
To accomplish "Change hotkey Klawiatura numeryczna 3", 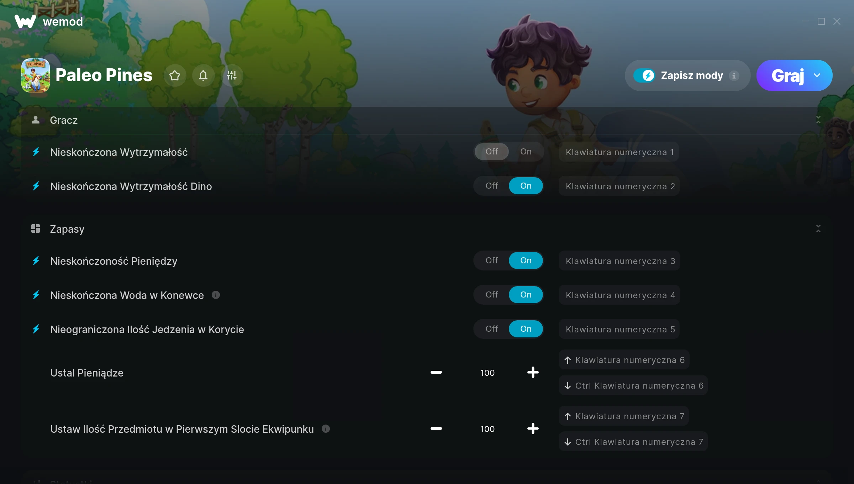I will [620, 261].
